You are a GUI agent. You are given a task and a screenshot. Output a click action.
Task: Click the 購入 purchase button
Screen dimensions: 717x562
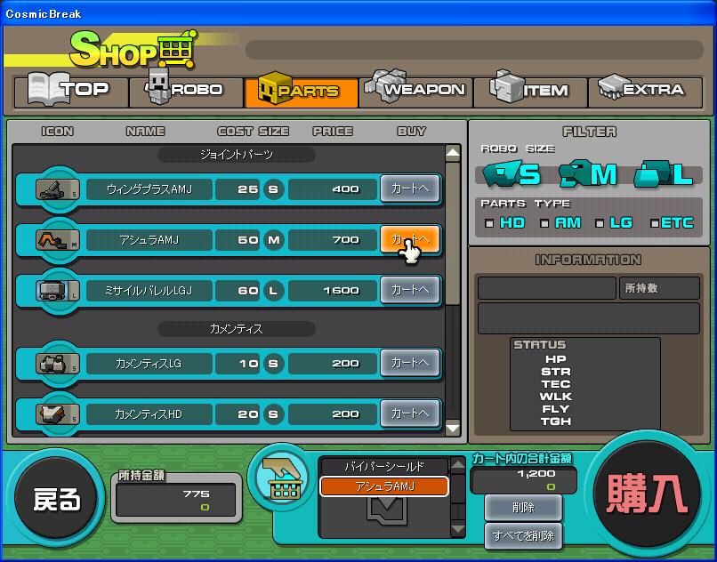(x=647, y=494)
